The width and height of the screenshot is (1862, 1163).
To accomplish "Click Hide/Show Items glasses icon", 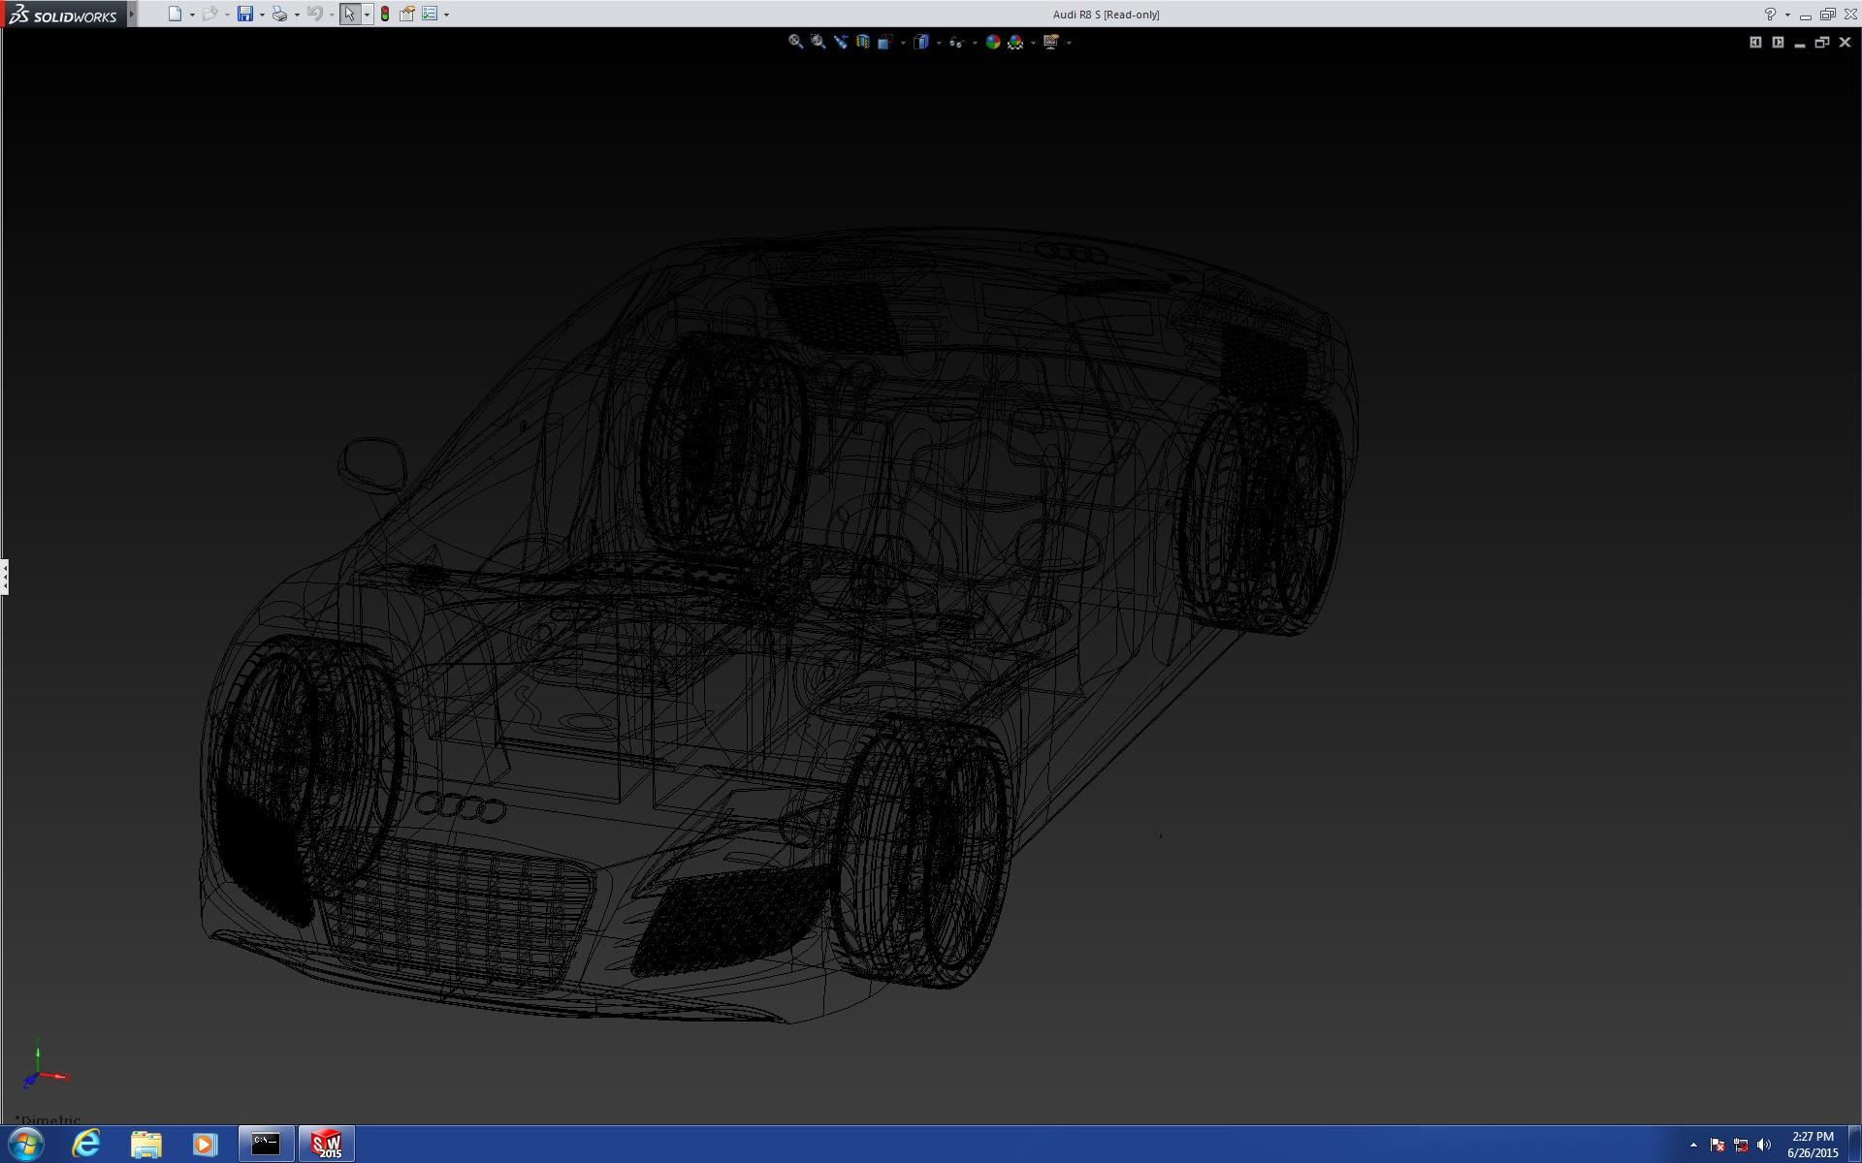I will 956,42.
